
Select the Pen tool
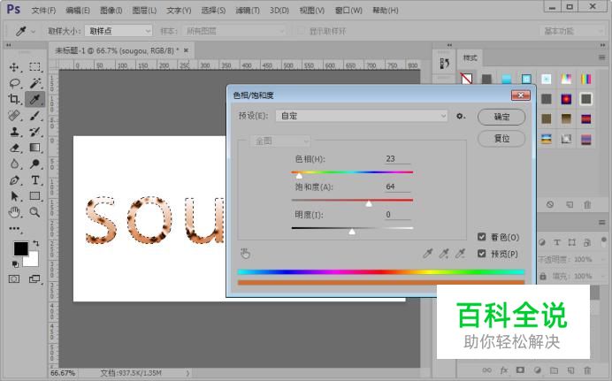pos(14,180)
